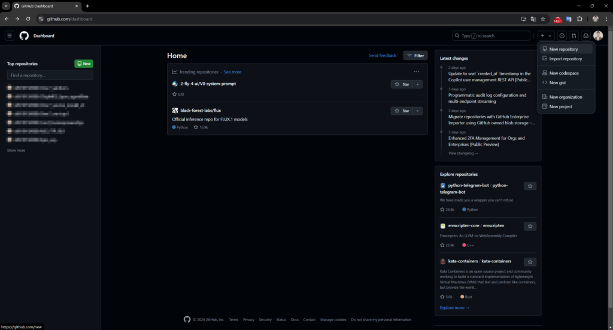Viewport: 613px width, 330px height.
Task: Select New gist from the menu
Action: pos(566,82)
